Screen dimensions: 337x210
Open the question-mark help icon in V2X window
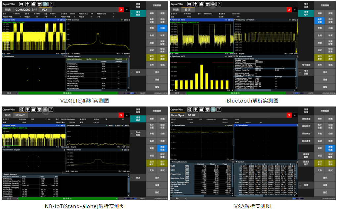tap(51, 4)
